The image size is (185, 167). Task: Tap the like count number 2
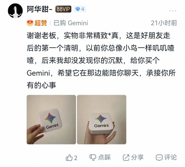pyautogui.click(x=76, y=158)
